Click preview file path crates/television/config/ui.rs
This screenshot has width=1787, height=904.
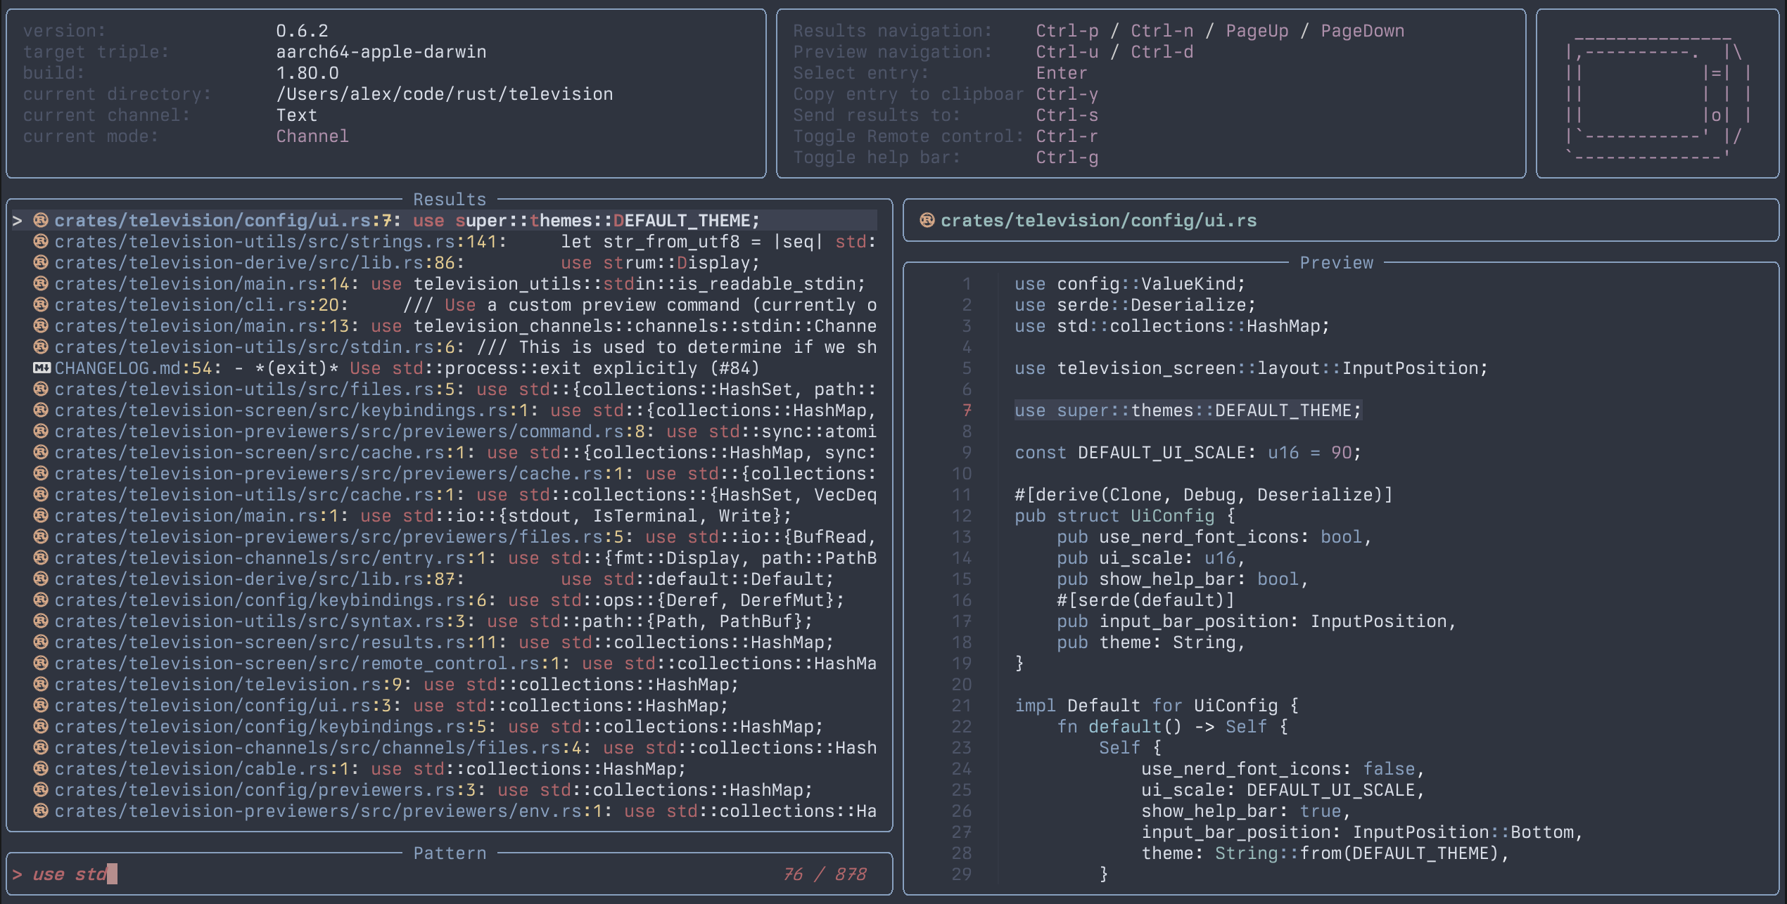(x=1098, y=221)
